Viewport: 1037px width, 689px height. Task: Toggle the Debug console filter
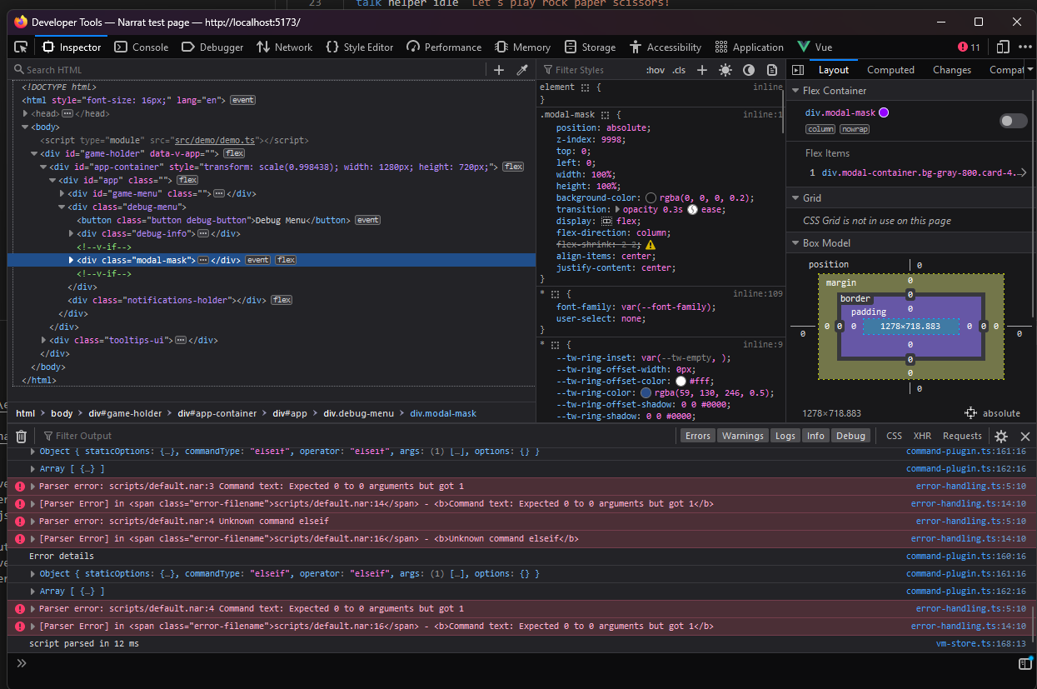coord(850,436)
